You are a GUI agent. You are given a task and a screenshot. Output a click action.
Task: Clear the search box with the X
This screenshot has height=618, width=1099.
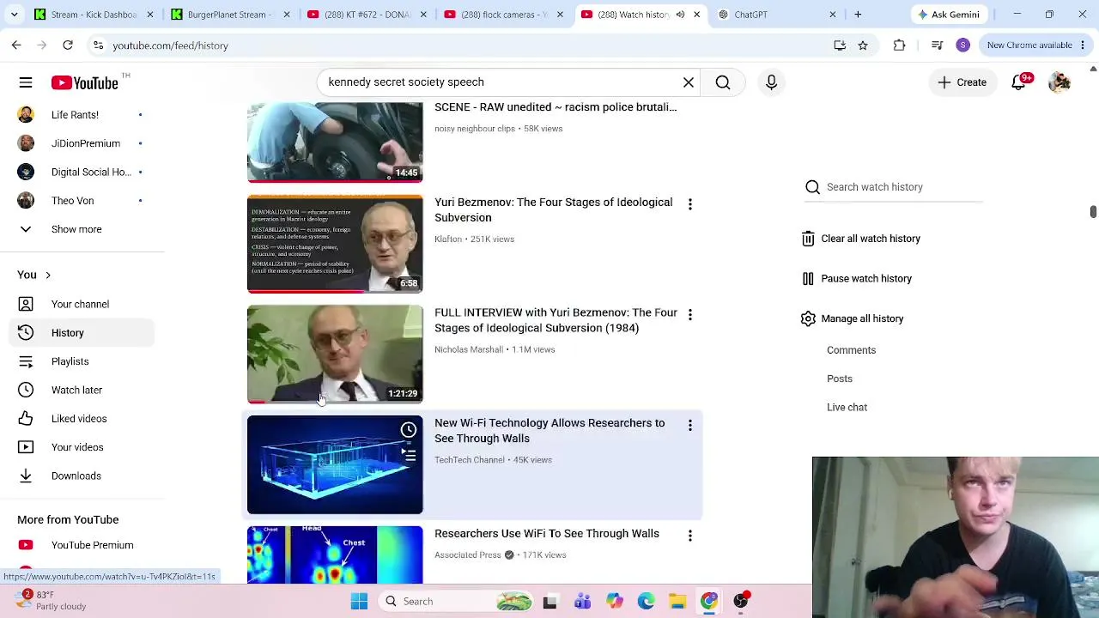tap(689, 82)
